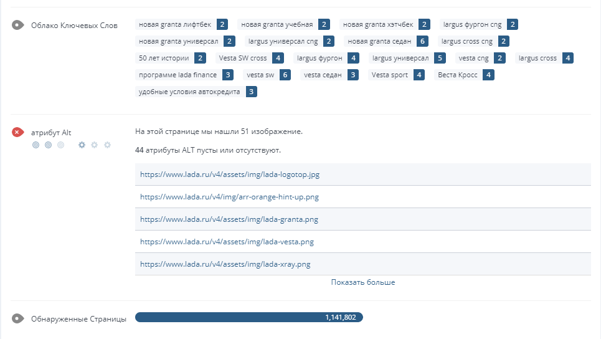
Task: Open the lada-vesta.png image link
Action: [227, 242]
